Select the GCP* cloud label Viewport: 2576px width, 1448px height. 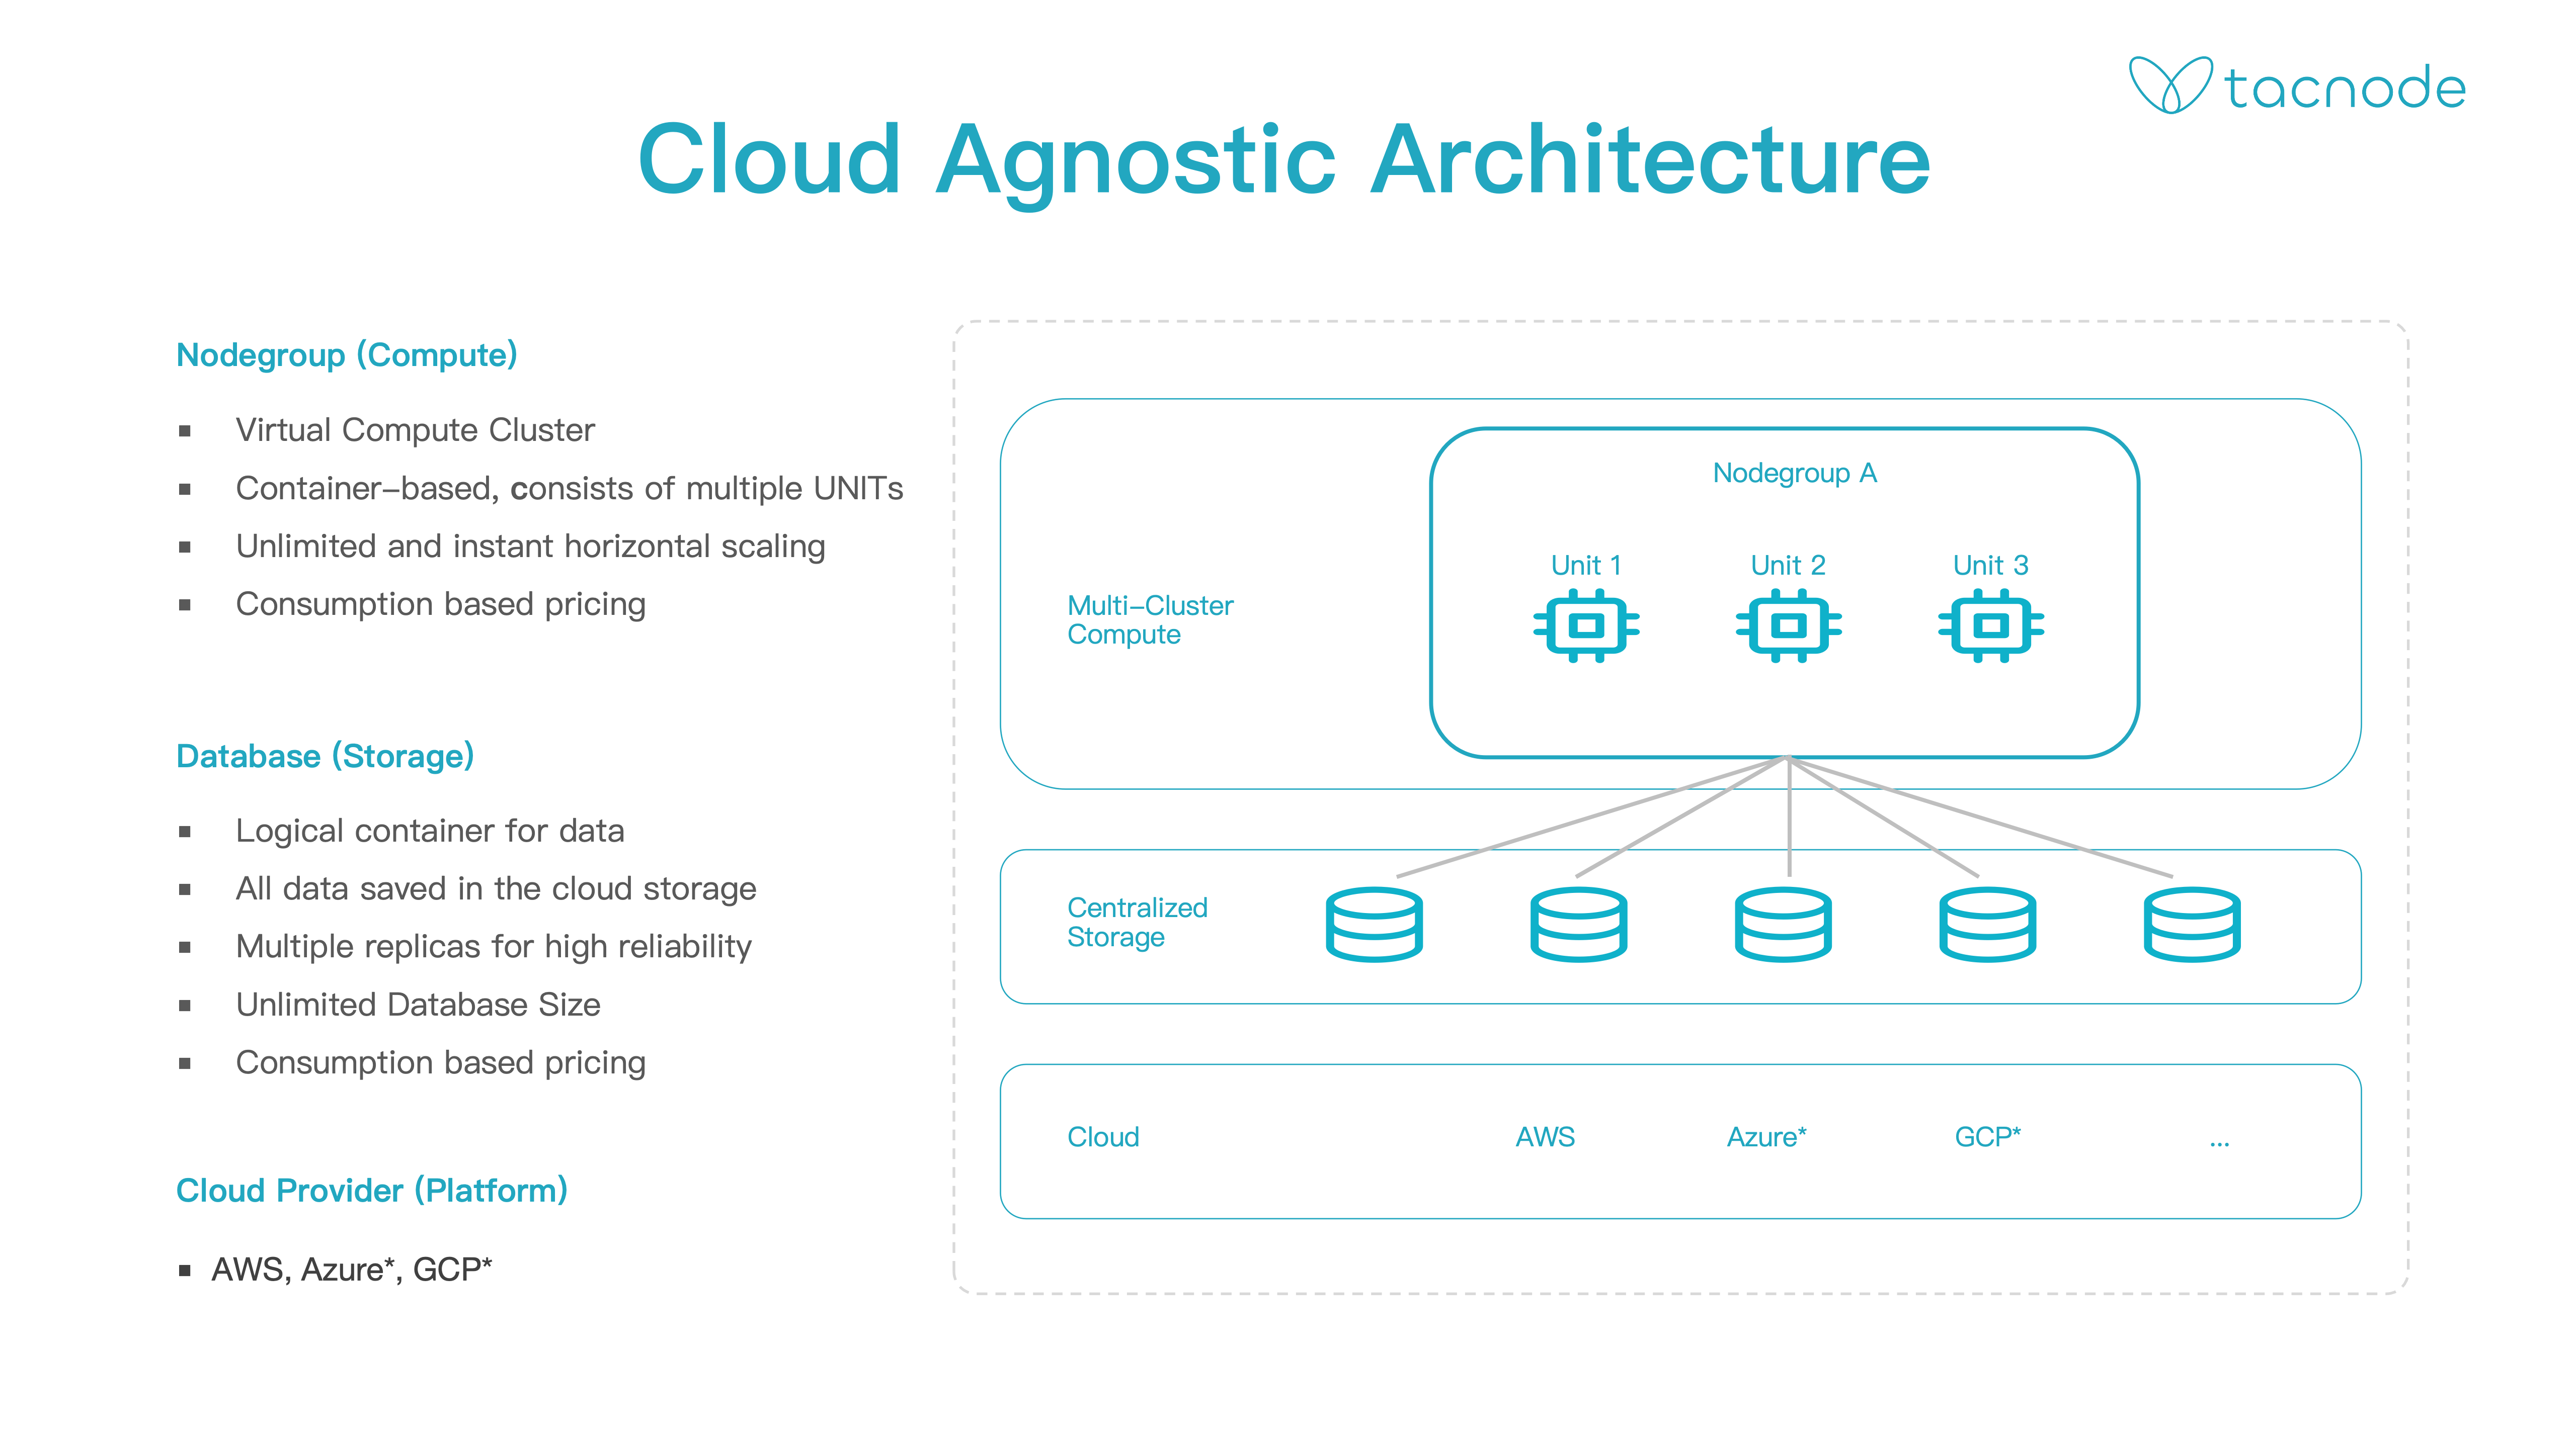click(x=1988, y=1137)
